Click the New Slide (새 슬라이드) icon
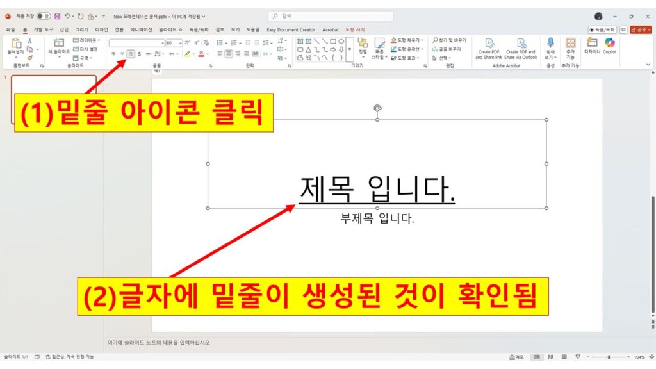Viewport: 656px width, 369px height. [x=59, y=43]
